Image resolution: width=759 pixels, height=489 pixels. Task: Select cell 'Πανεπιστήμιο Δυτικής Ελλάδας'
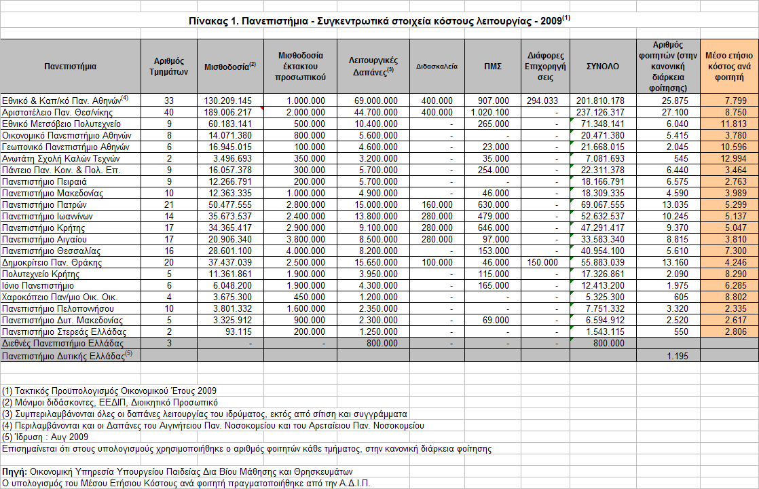70,355
